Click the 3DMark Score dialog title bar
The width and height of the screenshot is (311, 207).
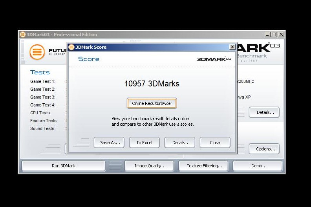pos(152,47)
